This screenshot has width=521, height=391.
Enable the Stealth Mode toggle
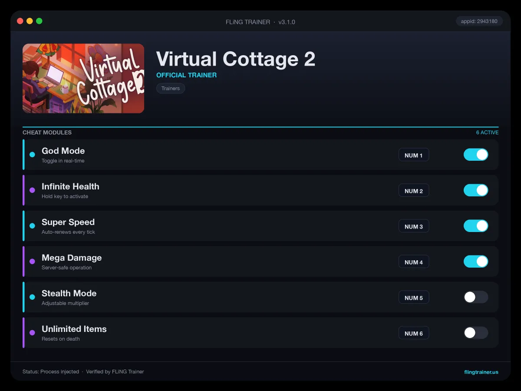pos(476,297)
